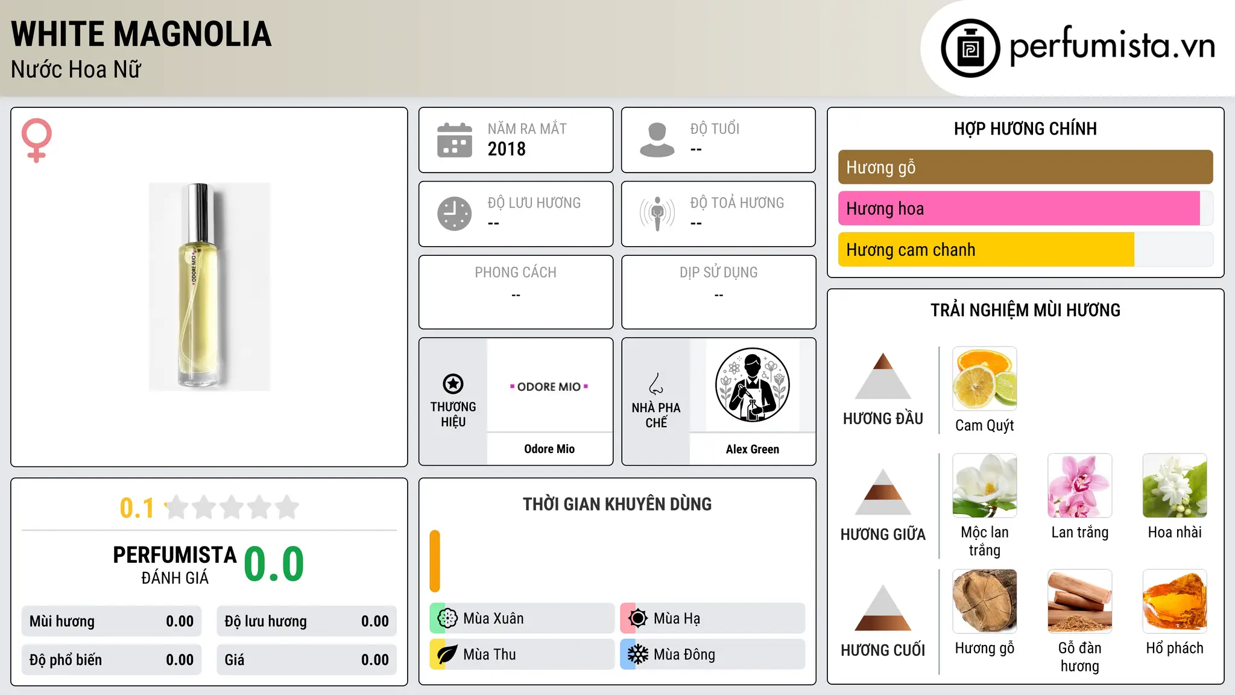This screenshot has width=1235, height=695.
Task: Click the Độ lưu hương score row
Action: click(306, 621)
